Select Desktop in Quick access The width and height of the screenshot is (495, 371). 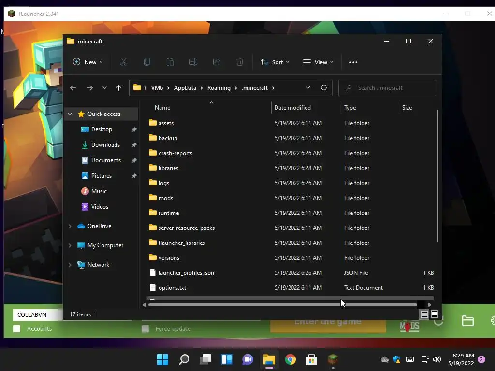click(x=102, y=129)
